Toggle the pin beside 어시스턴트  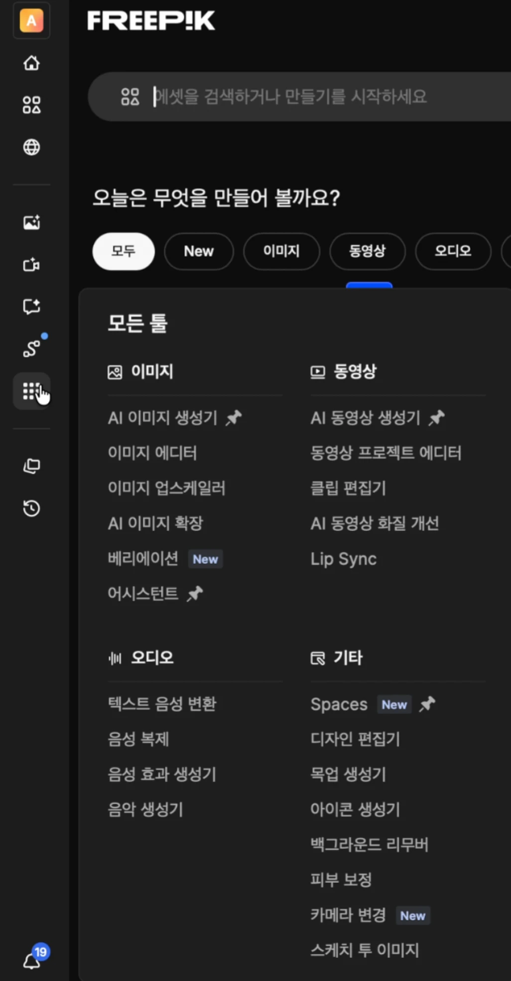pyautogui.click(x=195, y=594)
